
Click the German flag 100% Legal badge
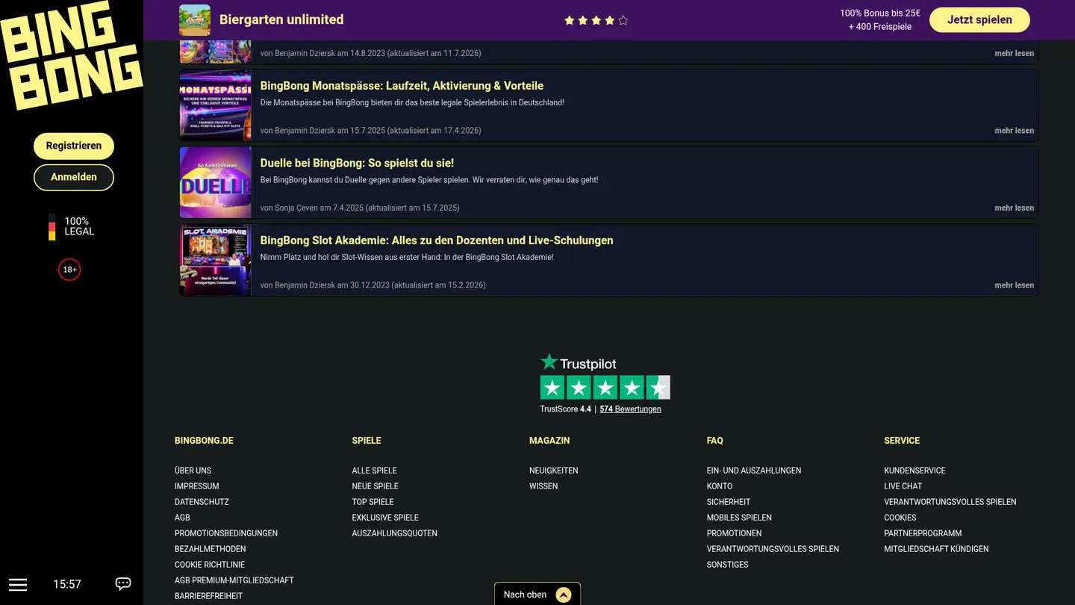coord(72,226)
